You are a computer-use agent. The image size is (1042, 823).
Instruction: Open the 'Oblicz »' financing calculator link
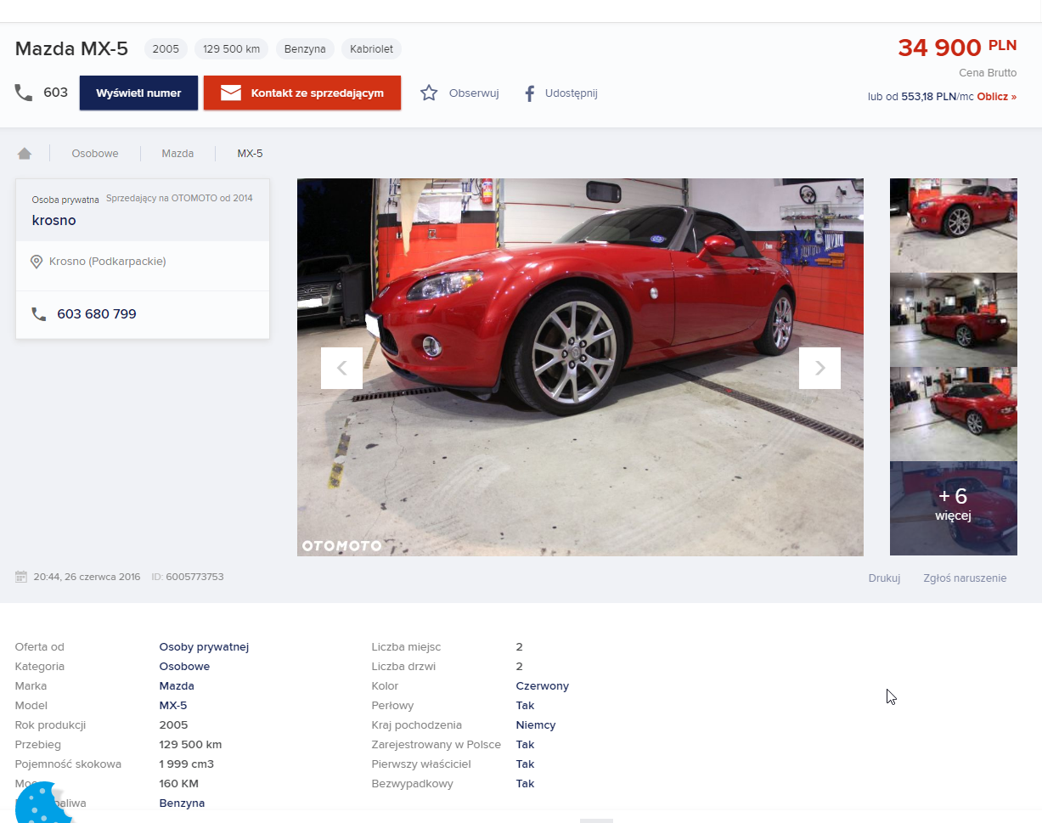point(996,97)
